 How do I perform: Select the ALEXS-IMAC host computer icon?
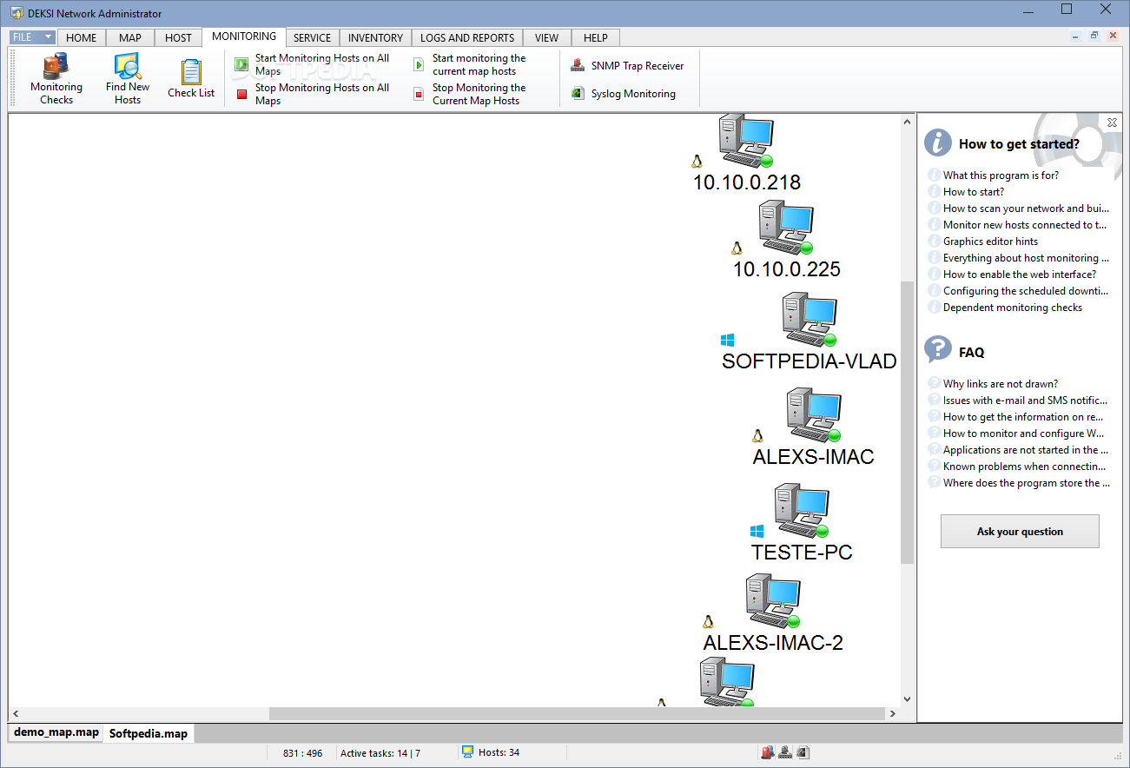814,415
